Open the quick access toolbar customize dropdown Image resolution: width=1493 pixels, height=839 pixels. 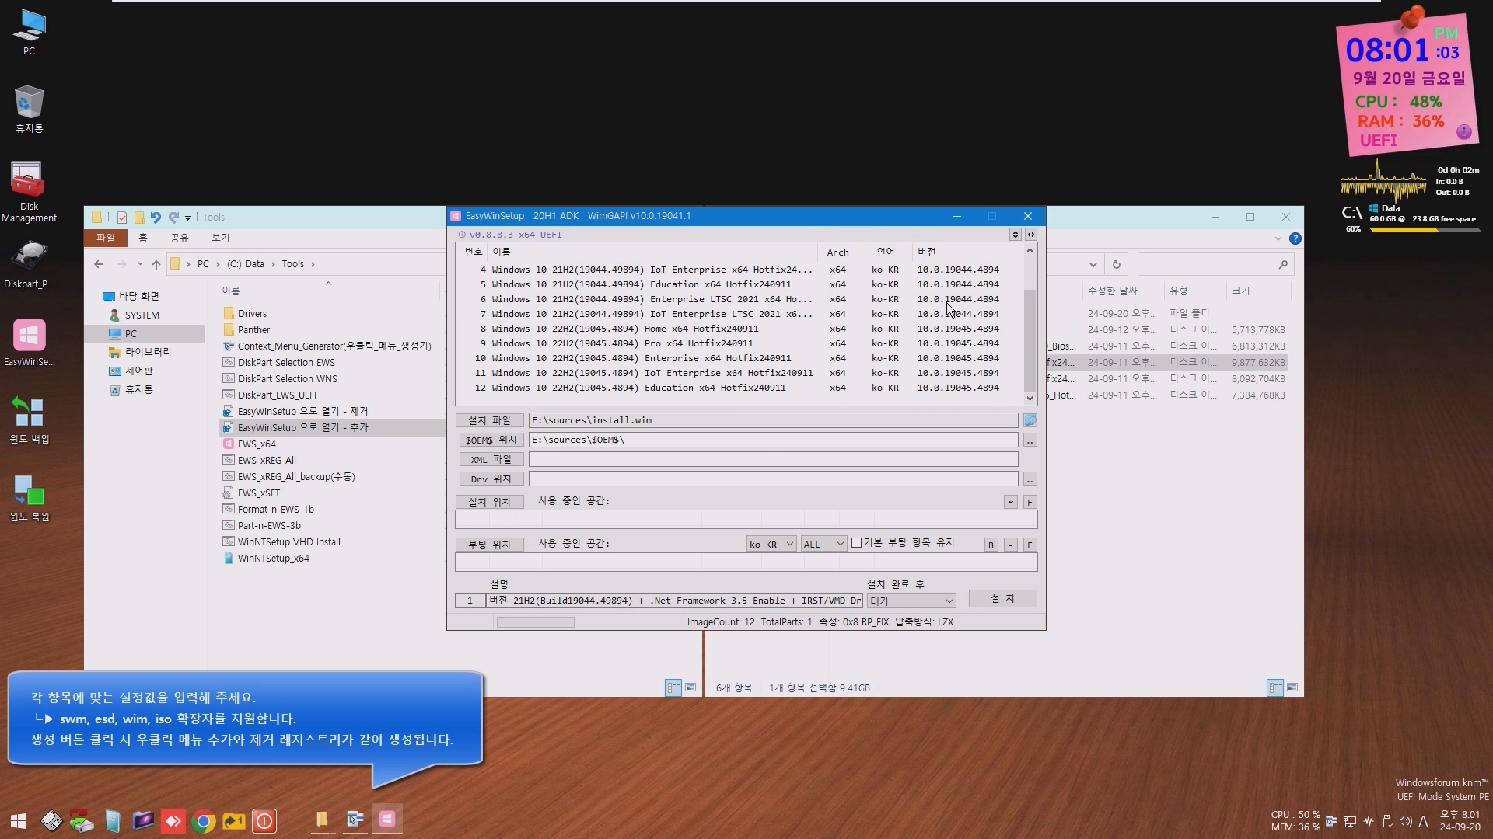click(187, 218)
